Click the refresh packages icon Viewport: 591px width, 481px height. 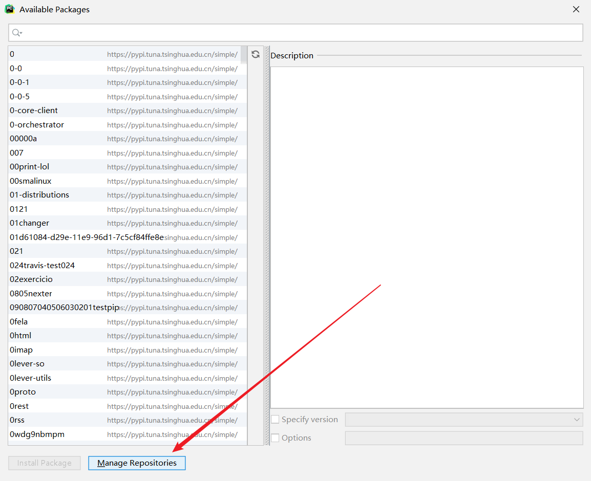click(256, 54)
